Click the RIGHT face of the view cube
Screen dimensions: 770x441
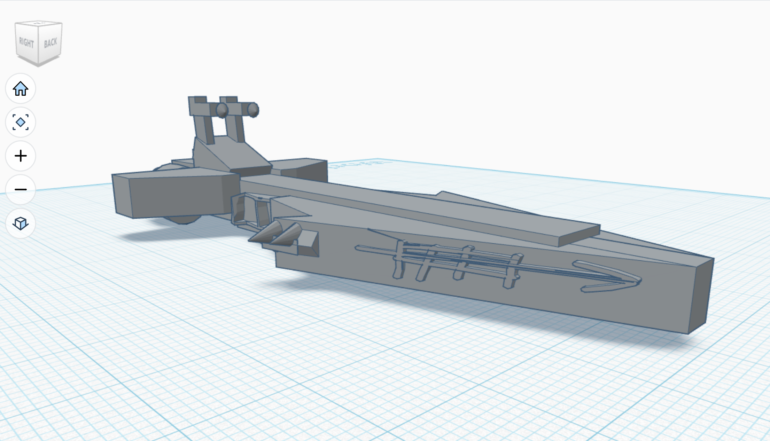(26, 43)
